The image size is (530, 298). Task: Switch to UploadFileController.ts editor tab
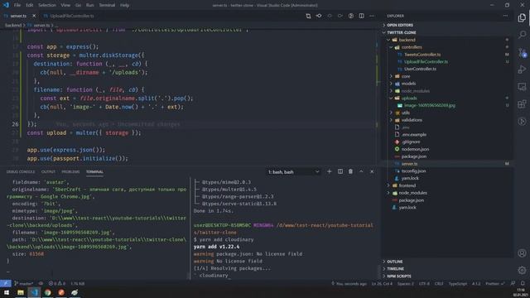click(x=69, y=16)
